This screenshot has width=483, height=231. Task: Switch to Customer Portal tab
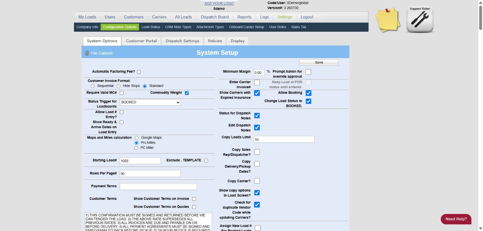pos(141,41)
